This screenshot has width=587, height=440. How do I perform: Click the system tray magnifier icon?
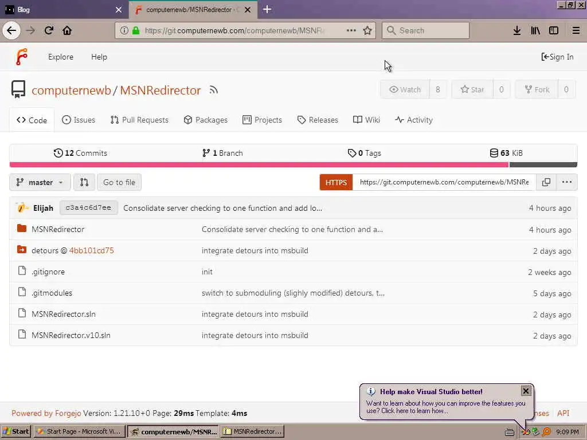click(x=546, y=432)
